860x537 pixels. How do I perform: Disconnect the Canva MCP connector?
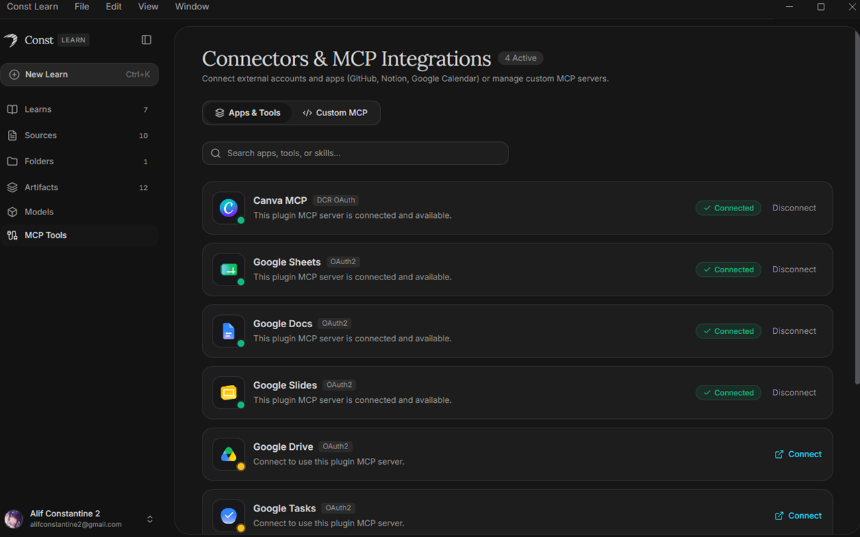794,208
